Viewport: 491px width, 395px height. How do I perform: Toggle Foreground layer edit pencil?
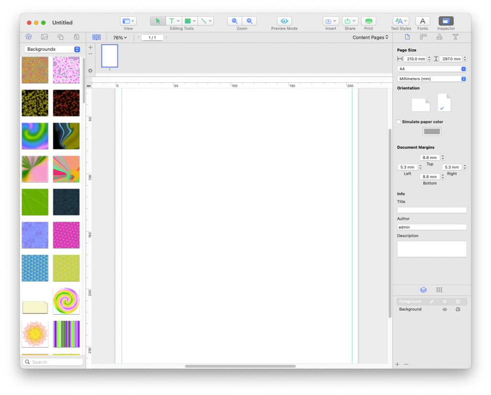click(x=432, y=302)
